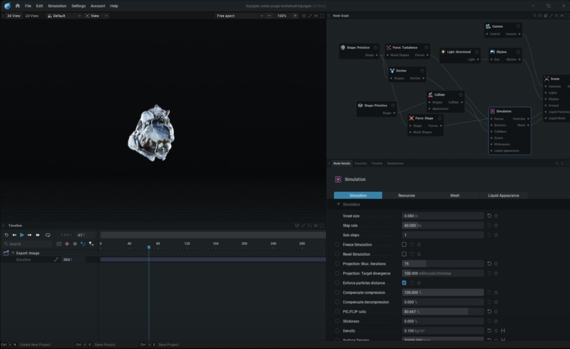The image size is (570, 349).
Task: Open the Settings menu
Action: click(78, 6)
